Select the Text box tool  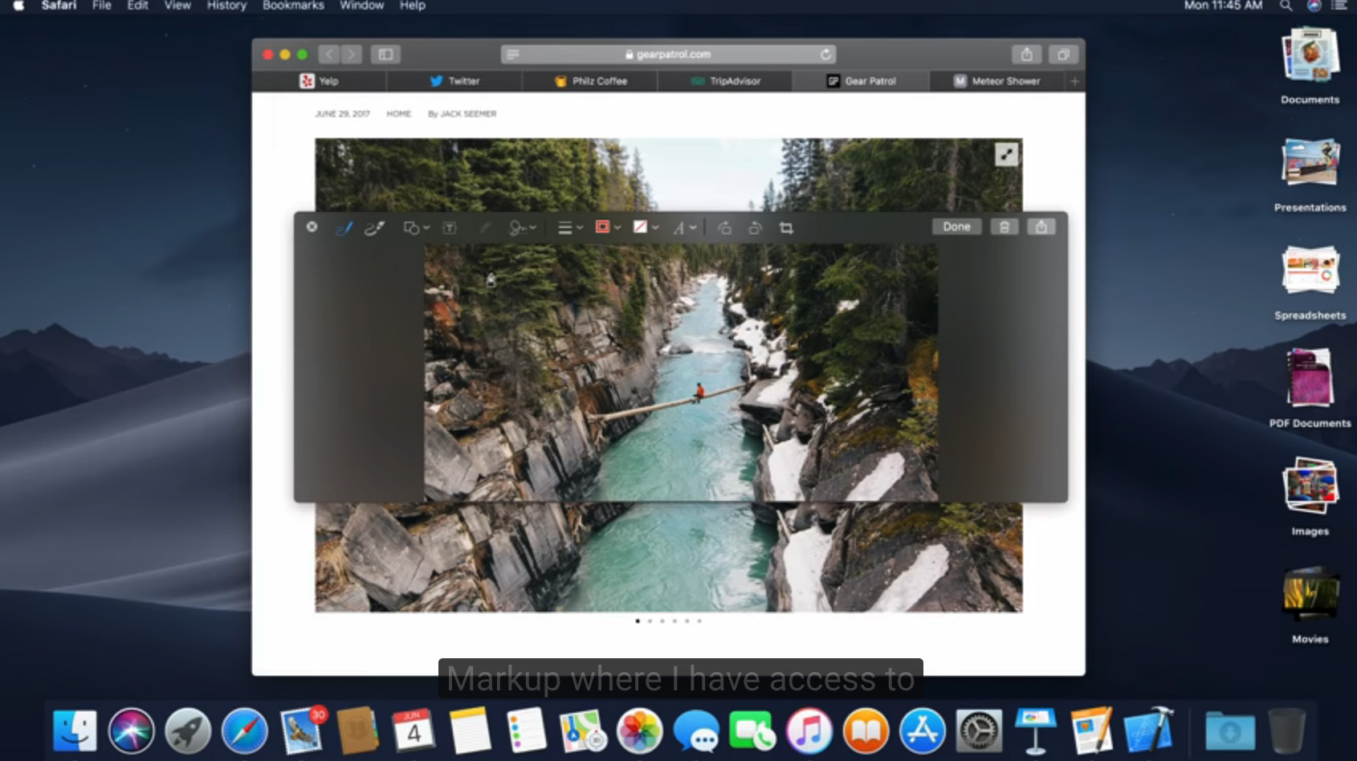(450, 229)
